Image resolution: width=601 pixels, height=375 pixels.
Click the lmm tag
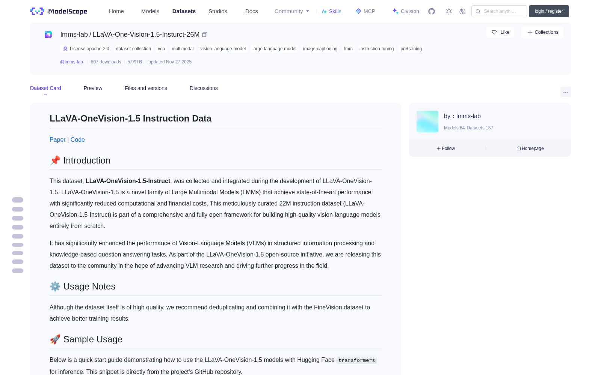[x=349, y=49]
